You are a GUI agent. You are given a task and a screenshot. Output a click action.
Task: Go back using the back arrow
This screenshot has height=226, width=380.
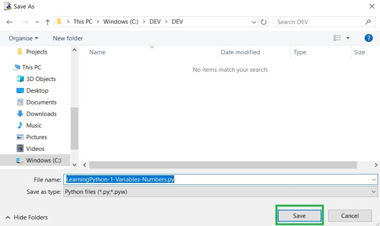(9, 22)
